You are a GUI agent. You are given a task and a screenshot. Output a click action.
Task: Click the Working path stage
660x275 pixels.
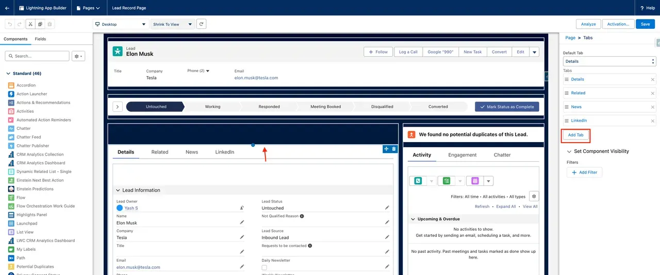point(212,107)
